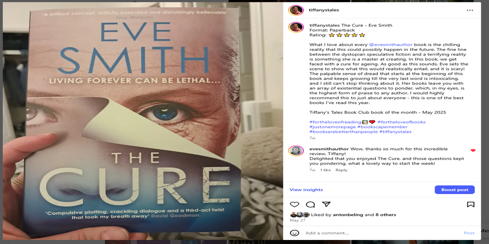Like the post with heart icon
The height and width of the screenshot is (244, 489).
click(294, 204)
